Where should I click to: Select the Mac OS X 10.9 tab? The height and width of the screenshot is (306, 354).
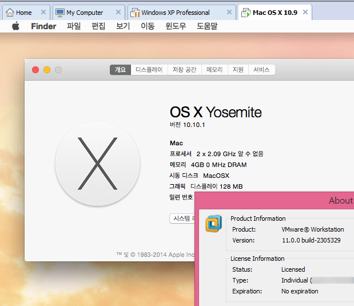pos(275,13)
